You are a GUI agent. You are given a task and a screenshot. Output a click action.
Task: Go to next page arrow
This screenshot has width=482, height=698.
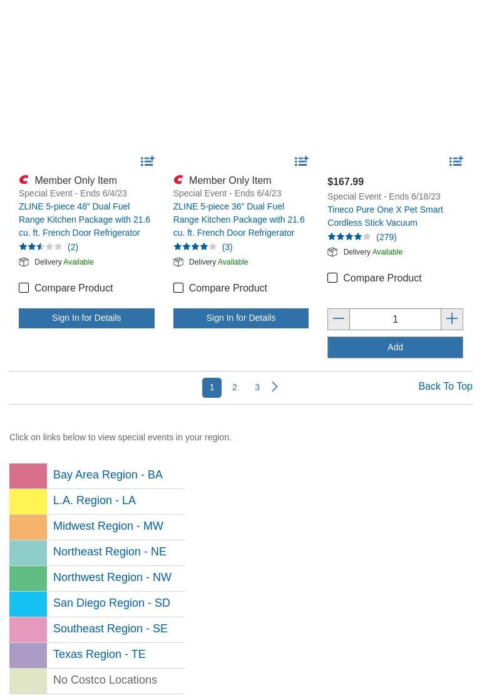(275, 387)
